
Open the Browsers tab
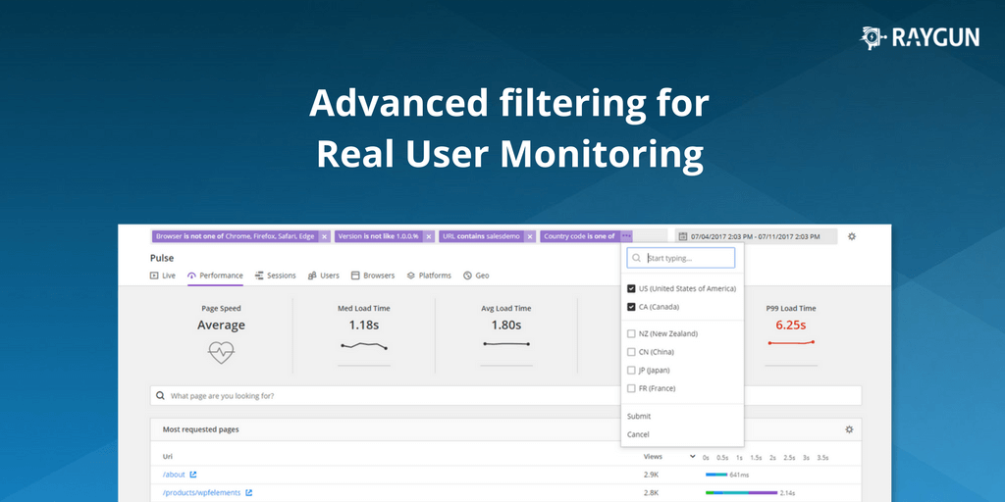pos(373,276)
